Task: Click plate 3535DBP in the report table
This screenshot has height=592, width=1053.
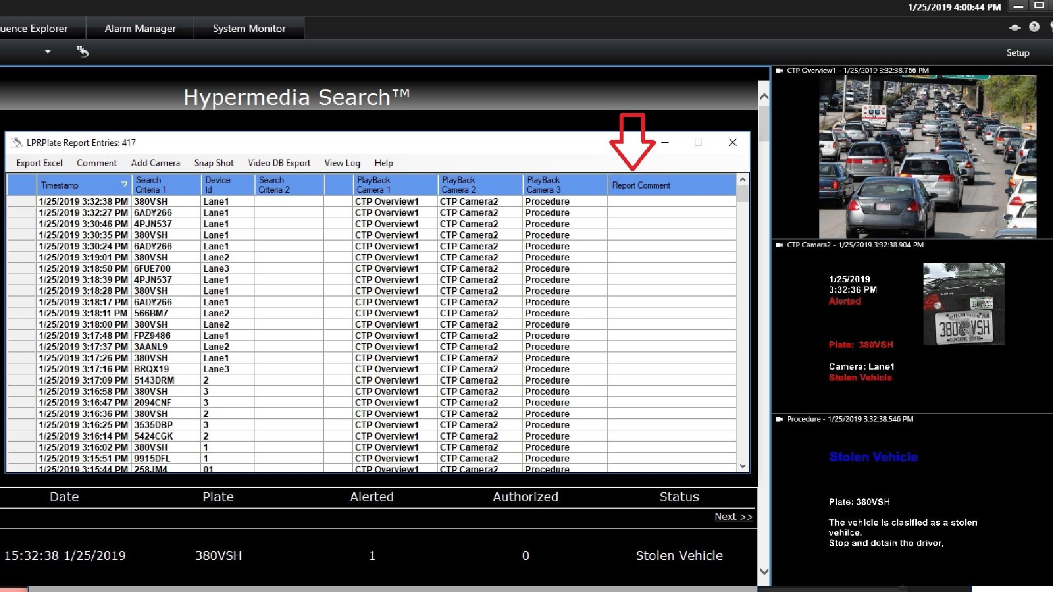Action: [x=154, y=425]
